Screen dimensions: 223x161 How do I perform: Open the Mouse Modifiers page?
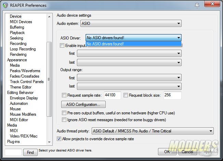click(23, 114)
